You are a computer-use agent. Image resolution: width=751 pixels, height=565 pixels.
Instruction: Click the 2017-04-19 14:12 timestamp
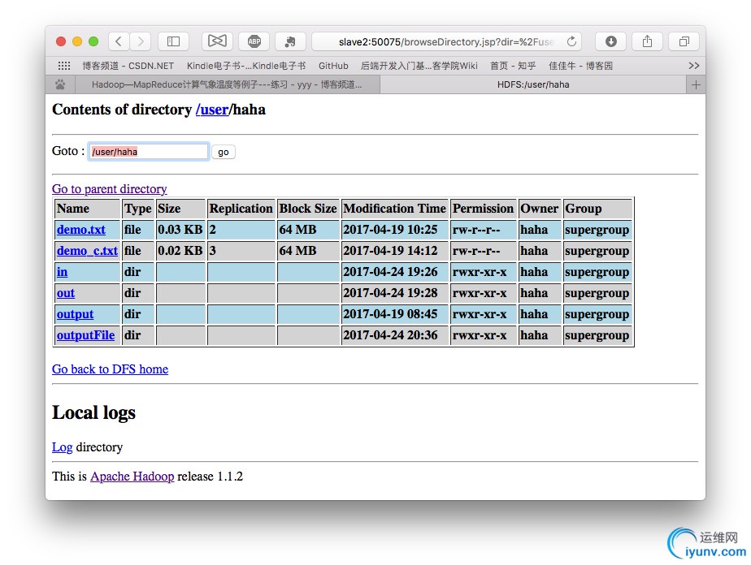coord(390,251)
